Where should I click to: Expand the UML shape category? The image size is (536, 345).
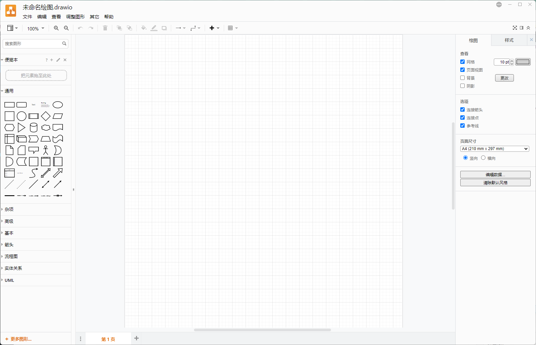click(x=9, y=280)
